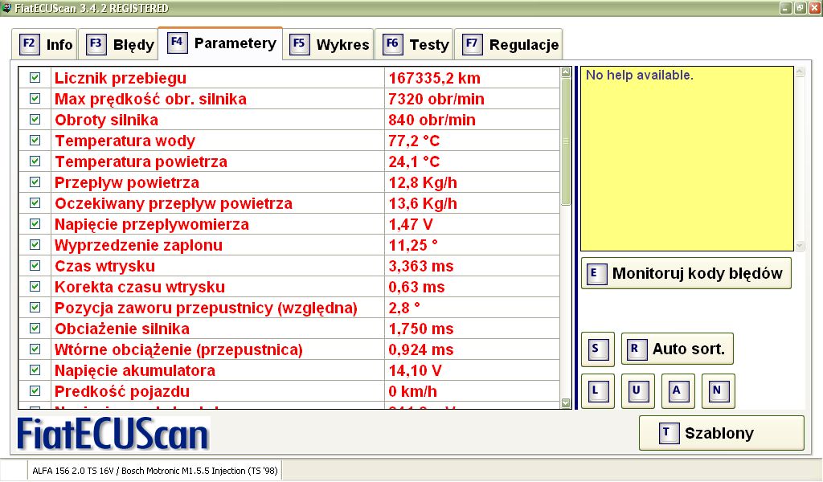Maximize the FiatECUScan window
Image resolution: width=823 pixels, height=482 pixels.
point(800,8)
